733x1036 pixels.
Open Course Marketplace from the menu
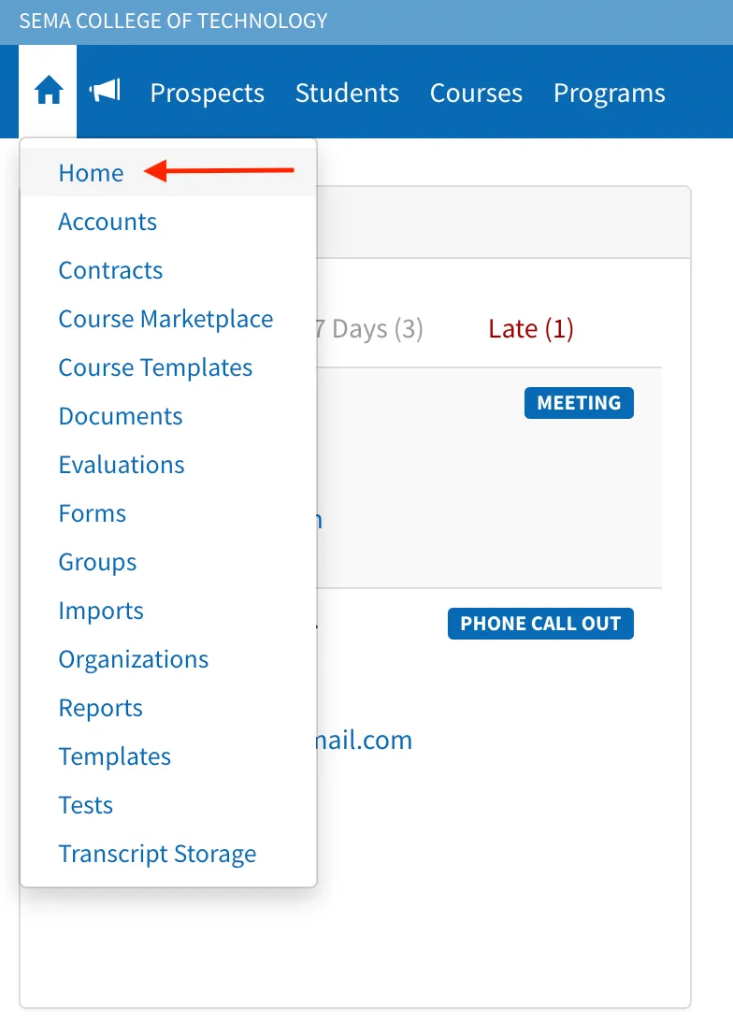(x=165, y=319)
